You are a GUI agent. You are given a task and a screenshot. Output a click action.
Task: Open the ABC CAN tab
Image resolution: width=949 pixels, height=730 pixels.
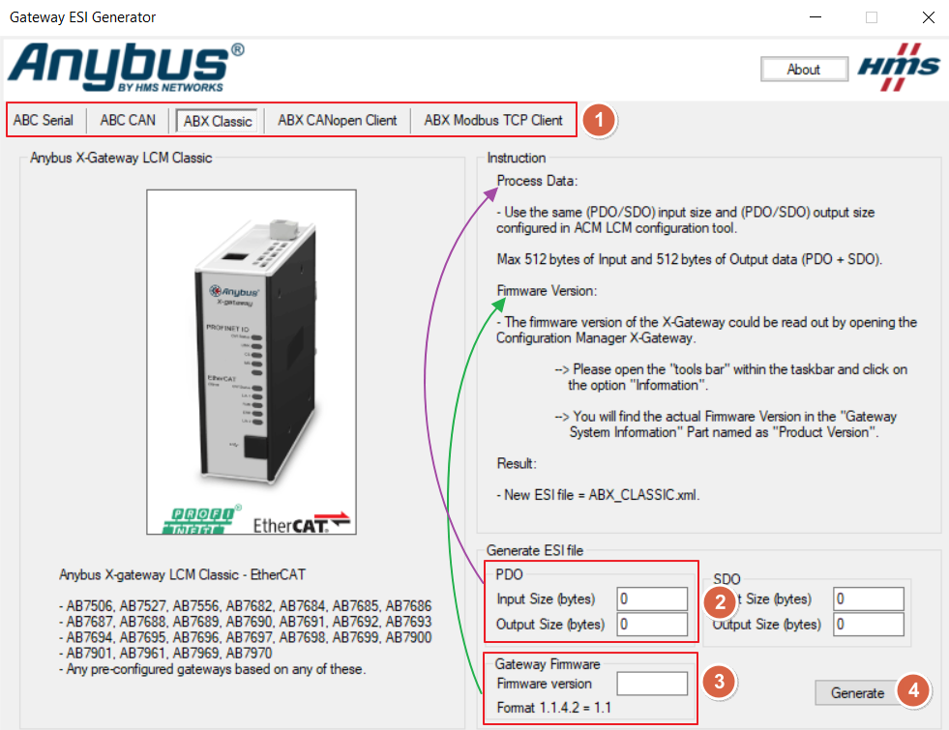coord(128,120)
